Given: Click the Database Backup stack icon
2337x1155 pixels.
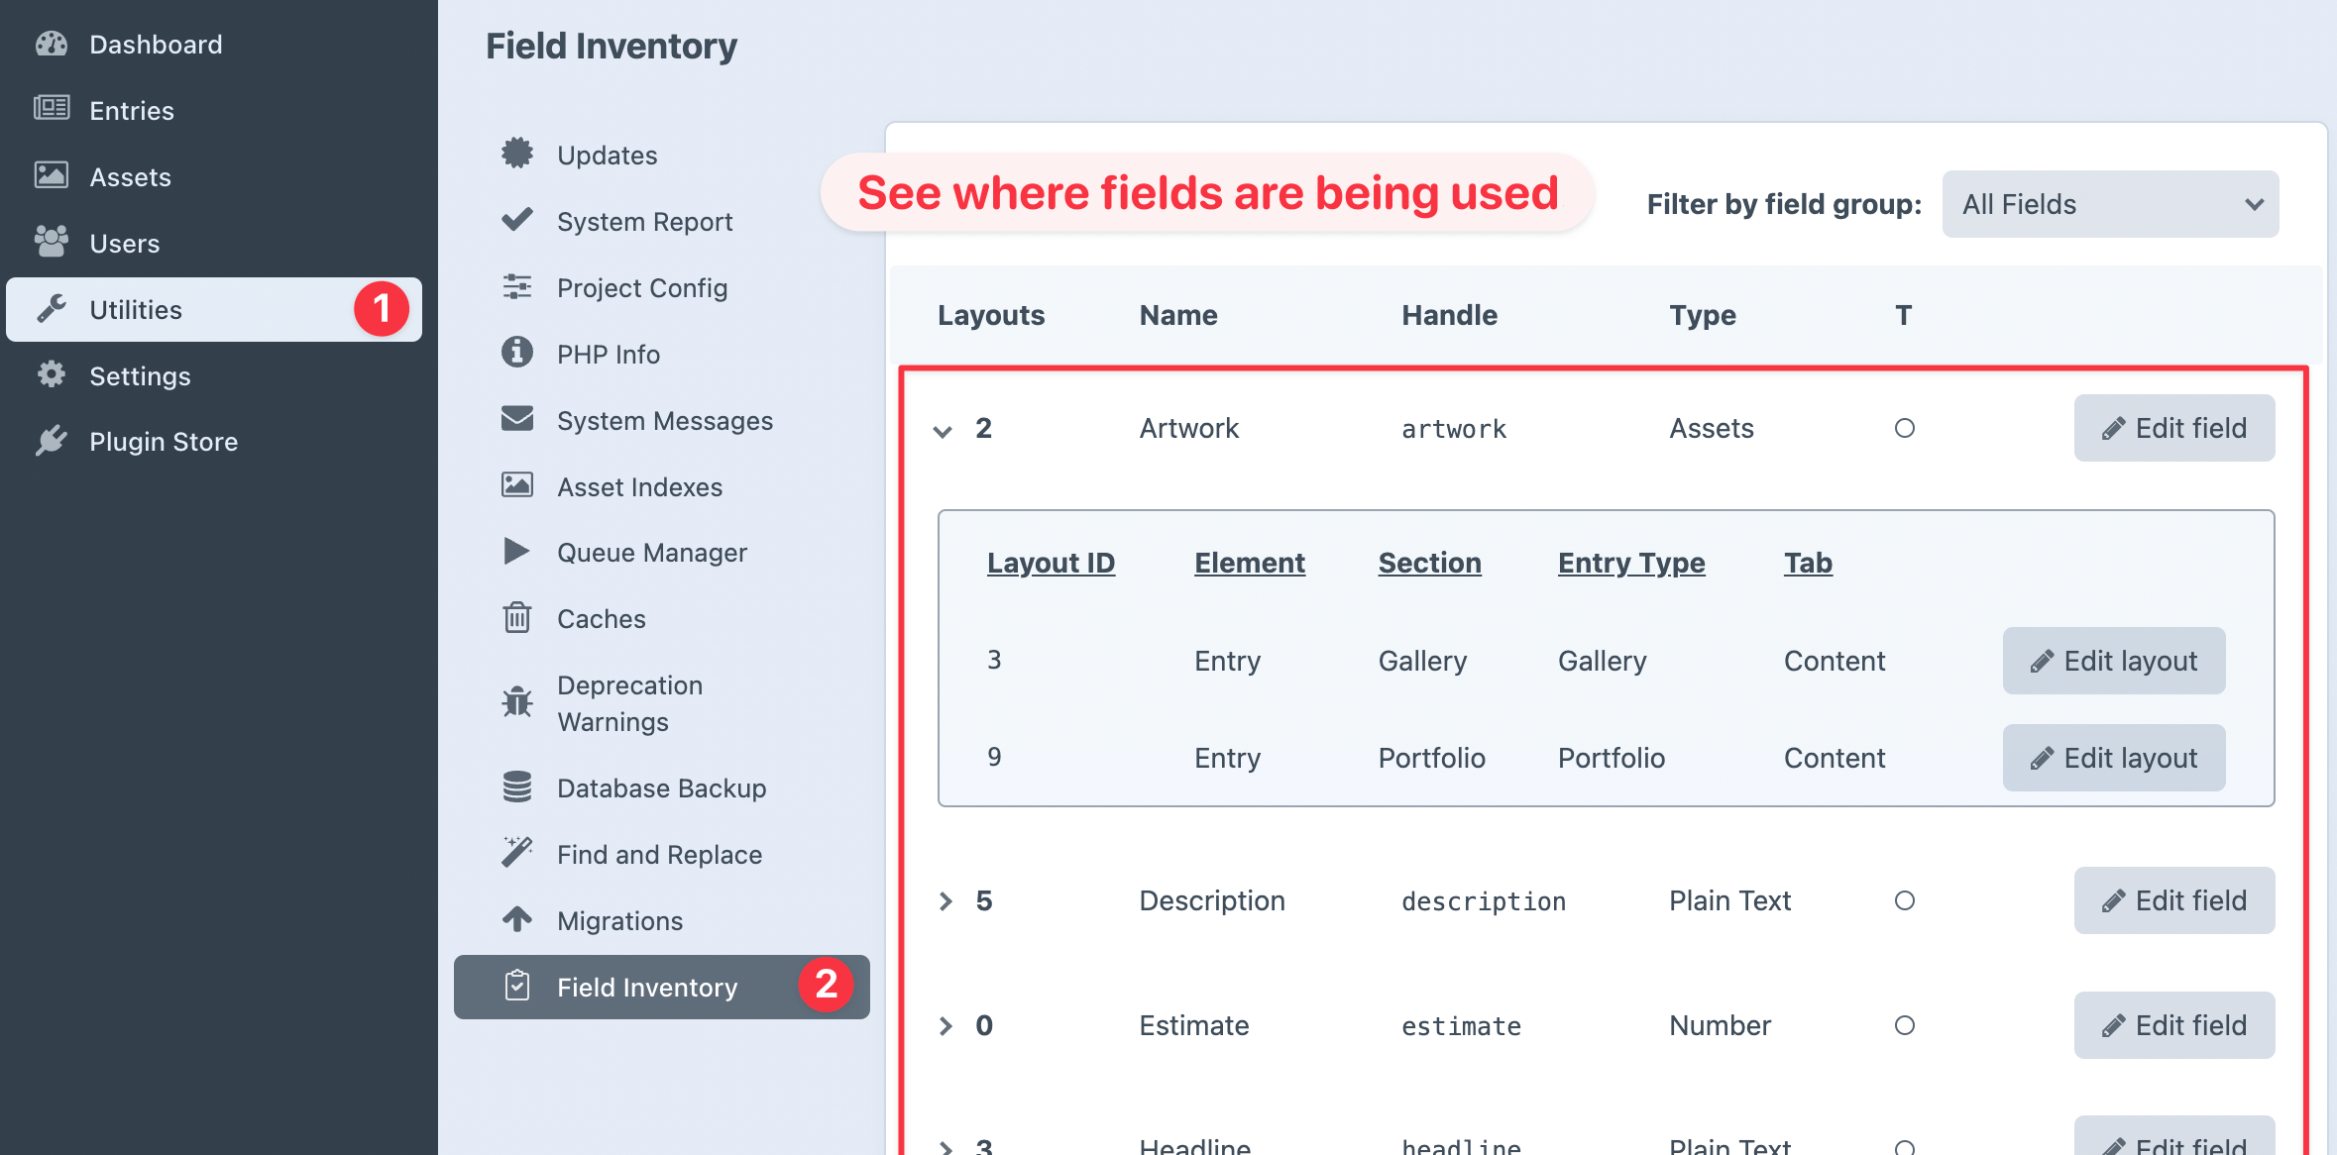Looking at the screenshot, I should [x=516, y=787].
